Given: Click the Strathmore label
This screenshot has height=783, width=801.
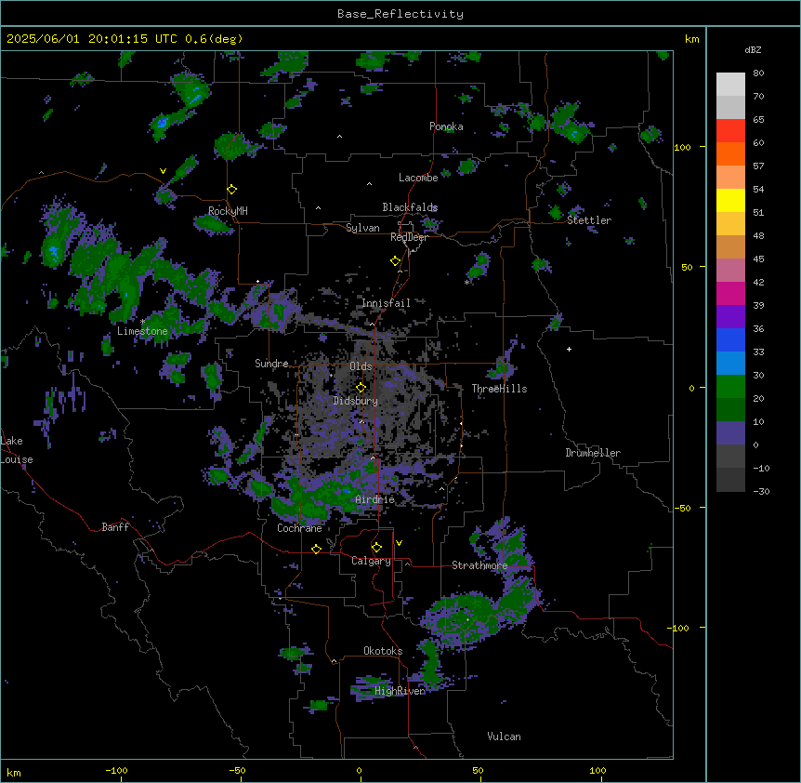Looking at the screenshot, I should point(479,565).
